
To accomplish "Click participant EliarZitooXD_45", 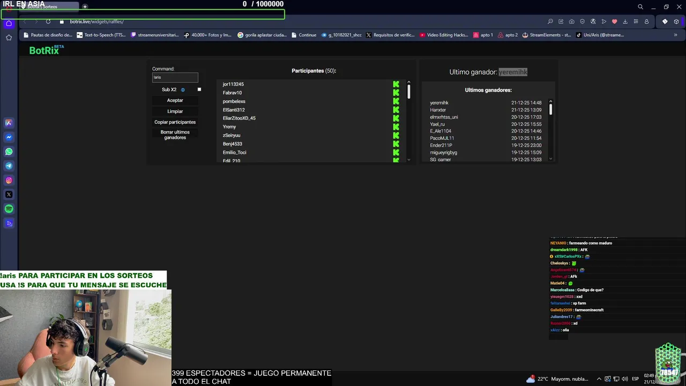I will pyautogui.click(x=239, y=118).
